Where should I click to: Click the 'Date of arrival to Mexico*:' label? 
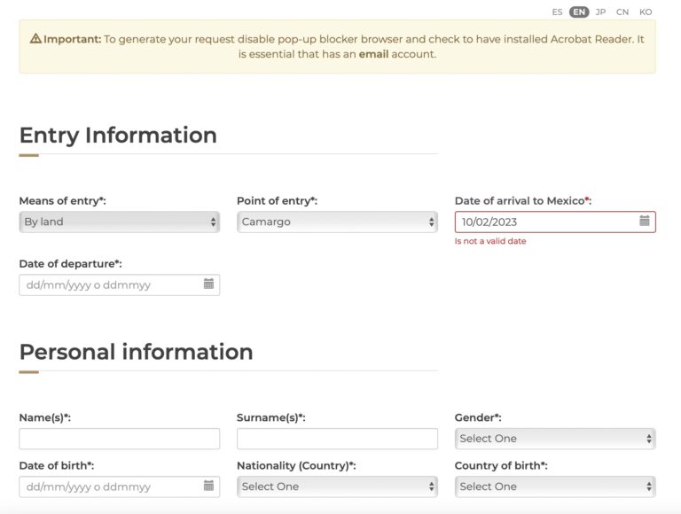point(523,200)
